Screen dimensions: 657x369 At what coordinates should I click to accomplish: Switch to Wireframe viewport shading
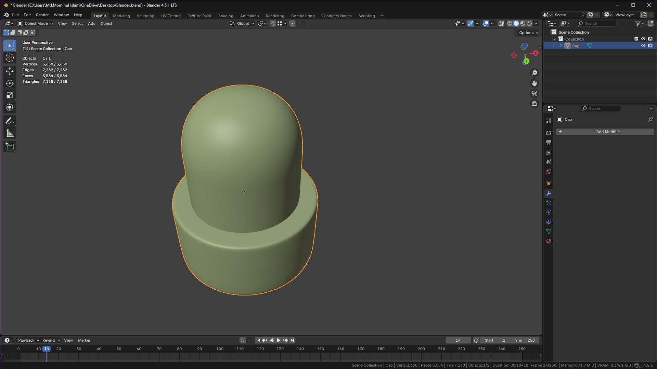510,23
